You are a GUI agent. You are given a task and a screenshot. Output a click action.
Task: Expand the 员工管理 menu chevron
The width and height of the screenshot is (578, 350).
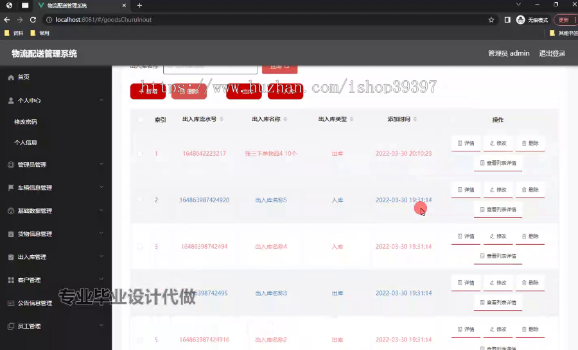click(x=101, y=326)
